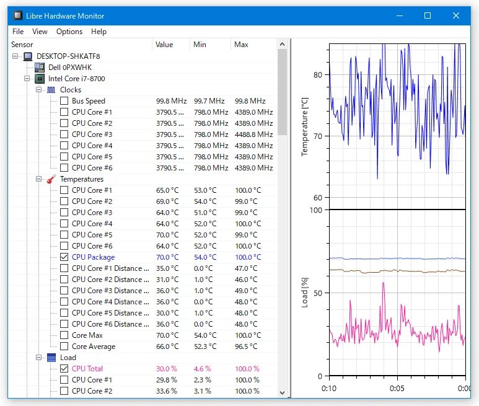The height and width of the screenshot is (406, 479).
Task: Select the Core Average row label
Action: click(x=94, y=346)
